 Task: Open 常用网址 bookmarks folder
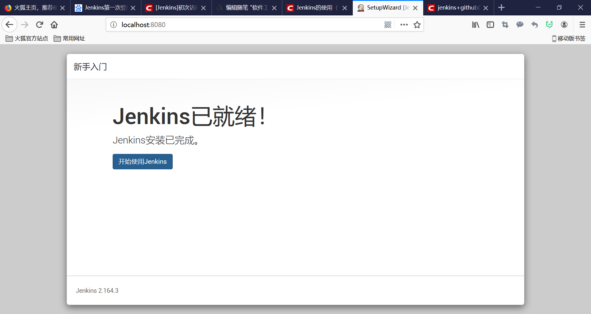click(x=69, y=38)
